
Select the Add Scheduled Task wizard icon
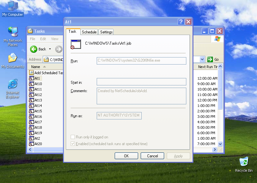(31, 73)
